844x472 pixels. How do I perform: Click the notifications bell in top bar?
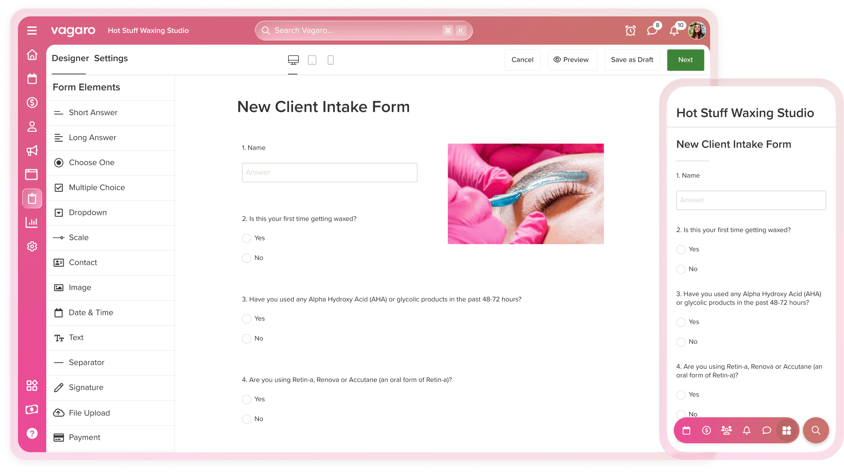(x=674, y=30)
